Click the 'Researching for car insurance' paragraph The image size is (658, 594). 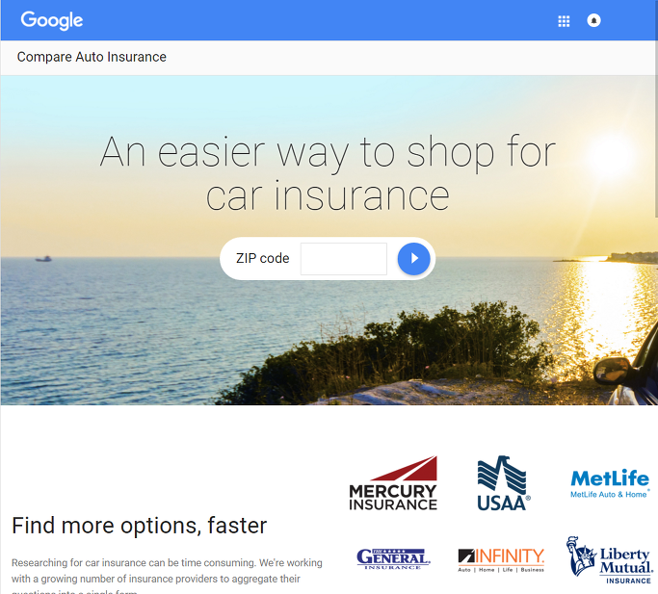pyautogui.click(x=167, y=576)
